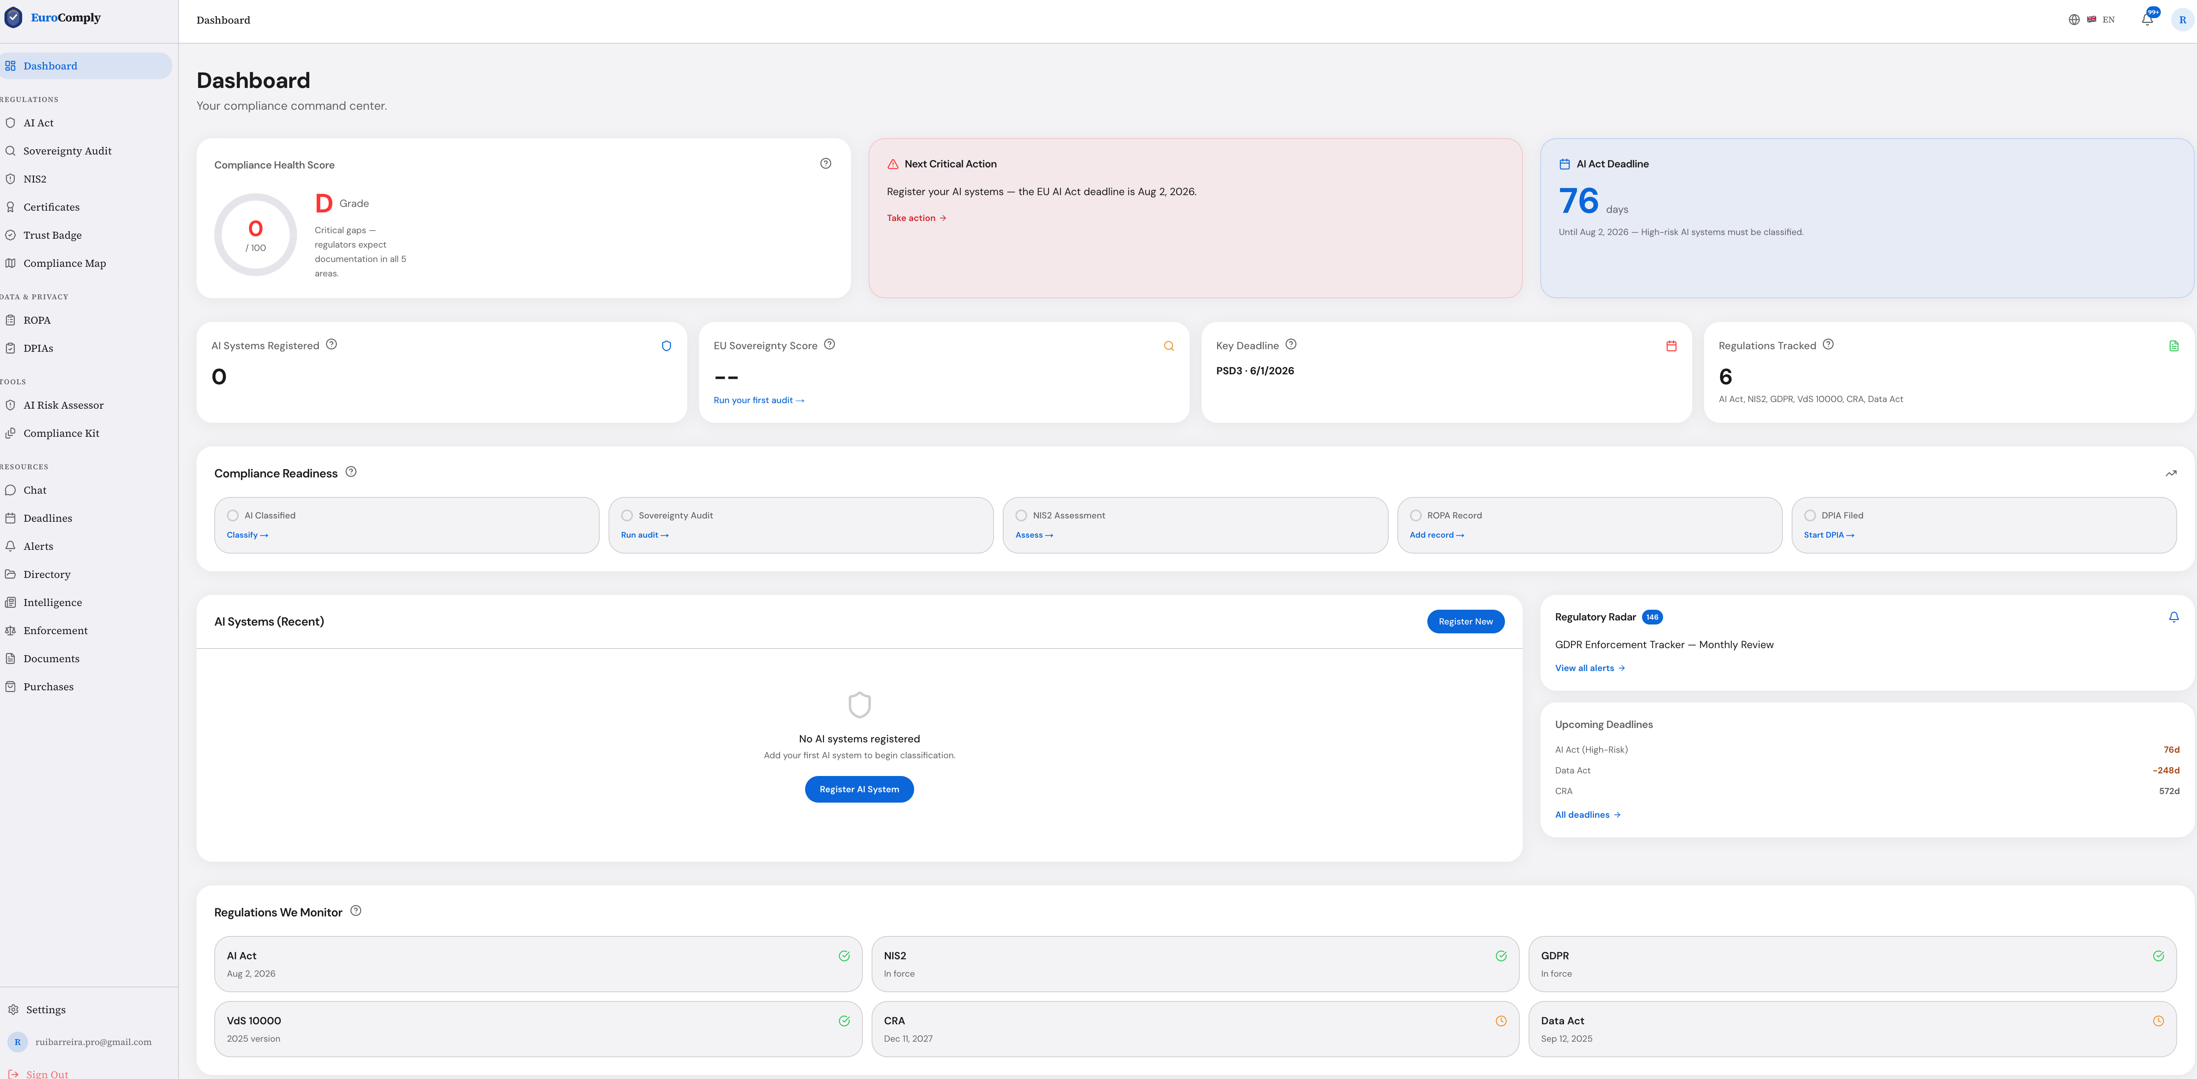
Task: Click Sign Out in the sidebar
Action: click(x=39, y=1073)
